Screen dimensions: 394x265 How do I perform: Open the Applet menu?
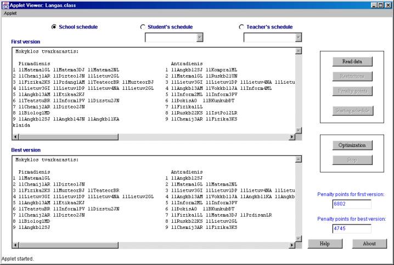tap(10, 12)
